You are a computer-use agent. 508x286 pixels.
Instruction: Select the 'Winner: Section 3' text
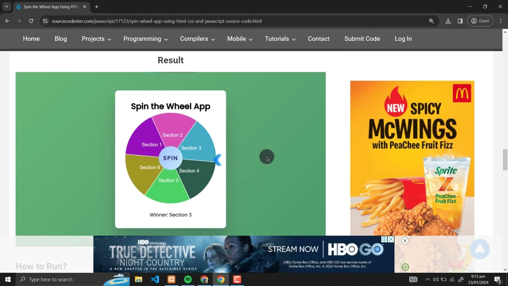171,215
